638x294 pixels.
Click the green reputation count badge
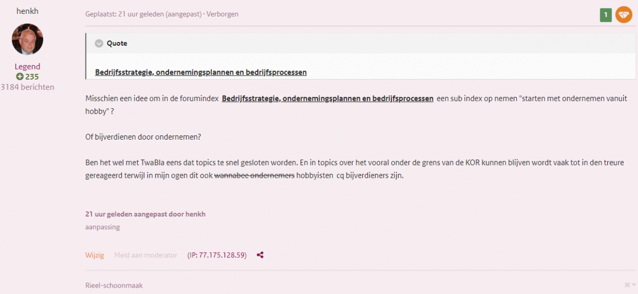(x=606, y=15)
